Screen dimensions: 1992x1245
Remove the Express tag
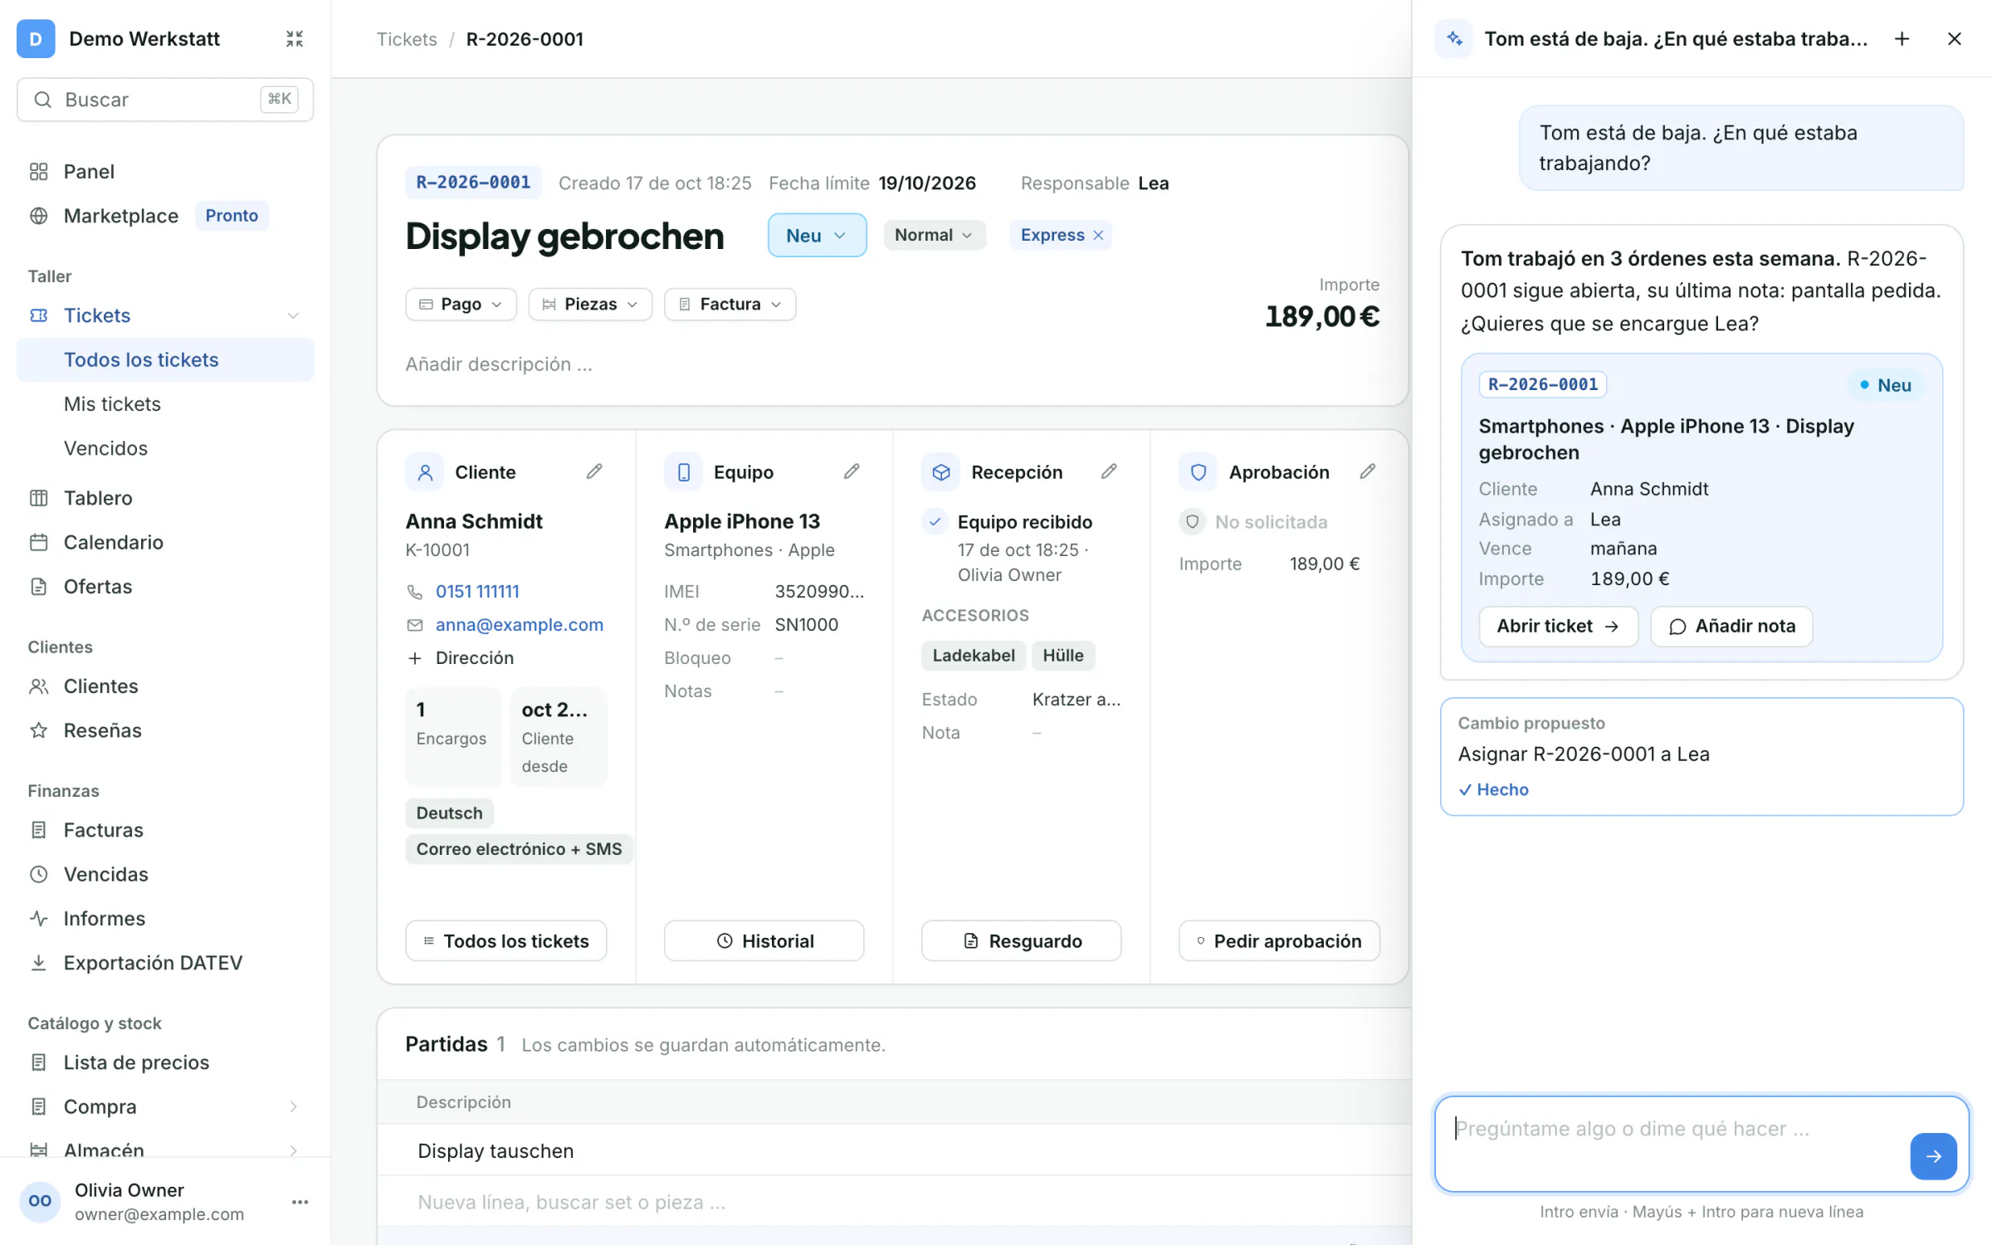(1098, 235)
